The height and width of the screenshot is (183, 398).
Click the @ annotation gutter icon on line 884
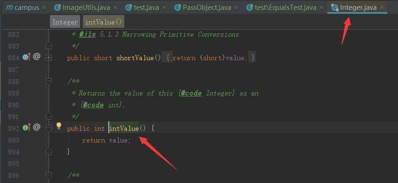pos(37,57)
